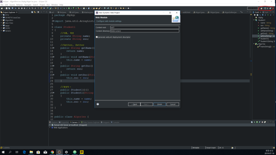The image size is (276, 155).
Task: Switch to Marine.java editor tab
Action: point(87,12)
